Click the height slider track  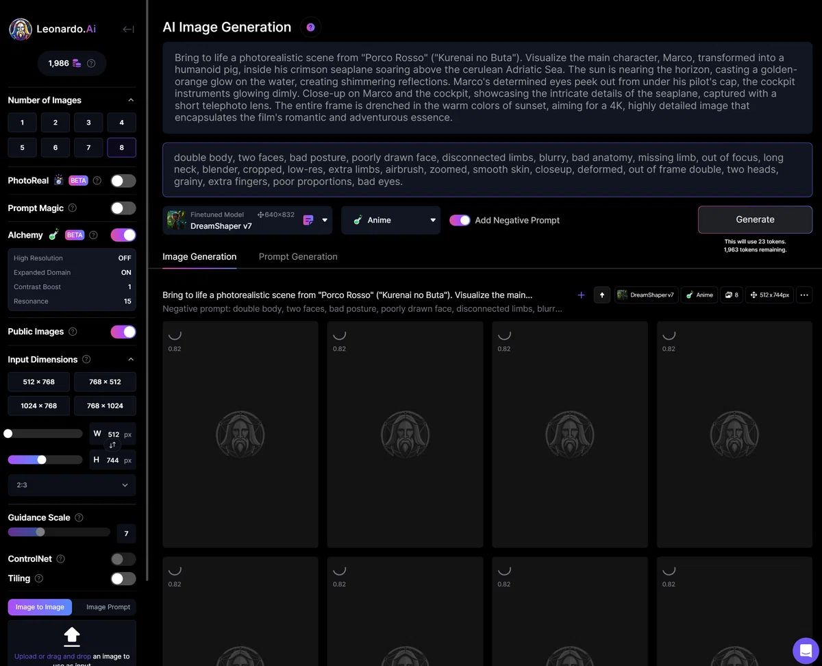(45, 460)
